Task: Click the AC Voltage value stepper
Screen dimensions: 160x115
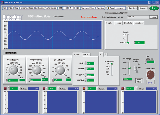Action: click(x=7, y=80)
